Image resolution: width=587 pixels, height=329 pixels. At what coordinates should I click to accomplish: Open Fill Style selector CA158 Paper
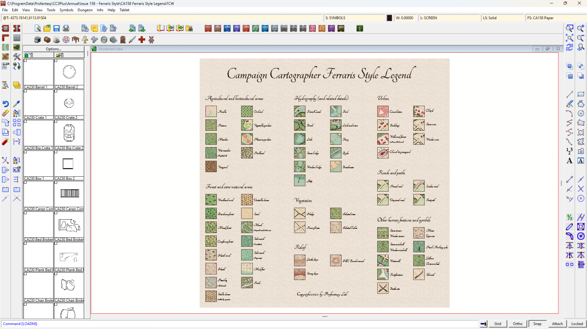click(x=555, y=18)
